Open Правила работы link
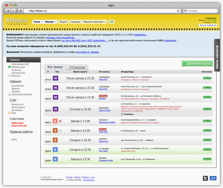Screen dimensions: 223x188 (21, 132)
